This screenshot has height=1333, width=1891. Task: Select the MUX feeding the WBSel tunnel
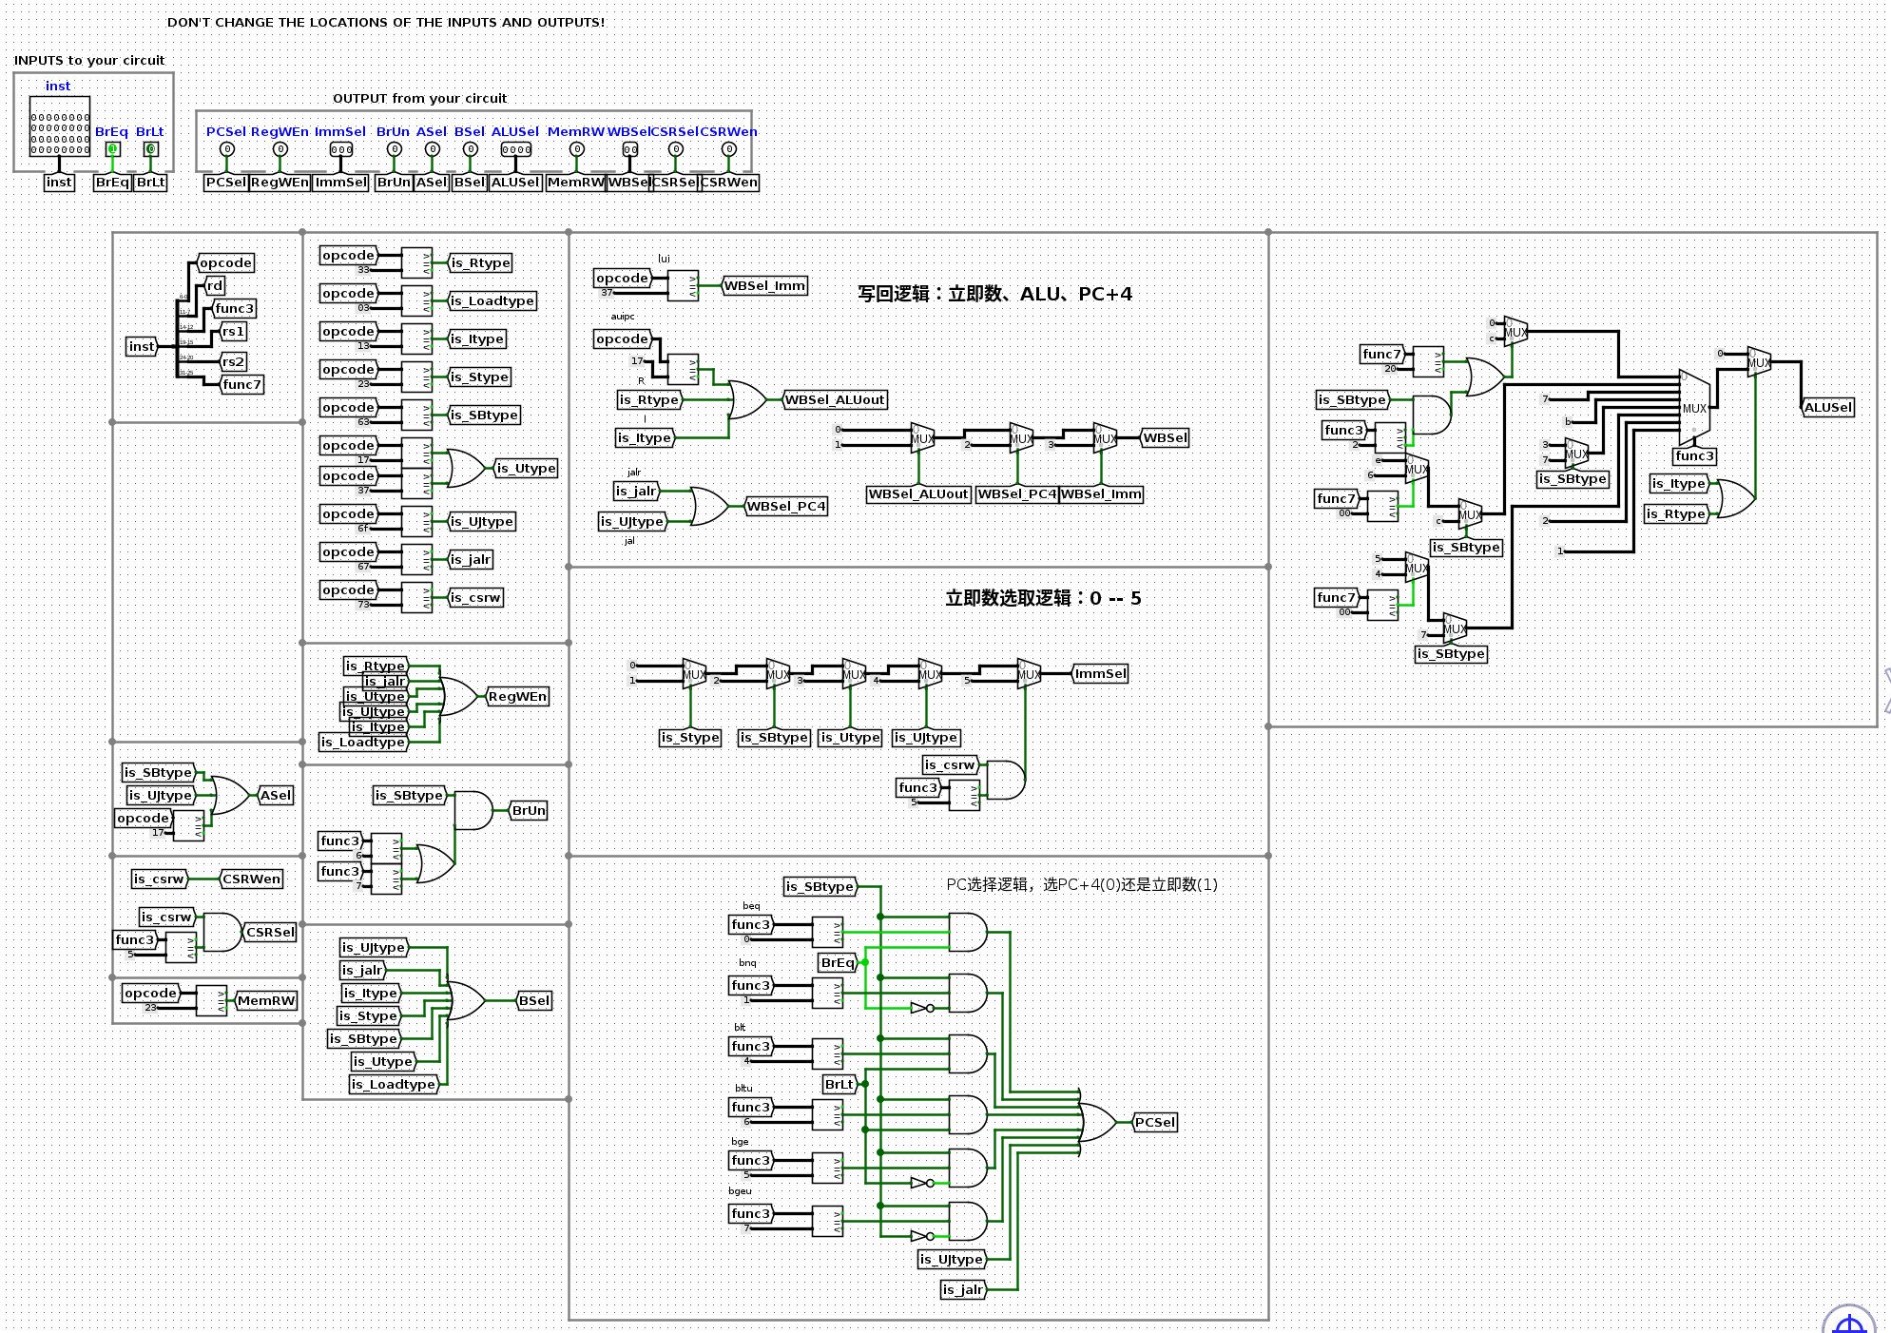coord(1105,437)
